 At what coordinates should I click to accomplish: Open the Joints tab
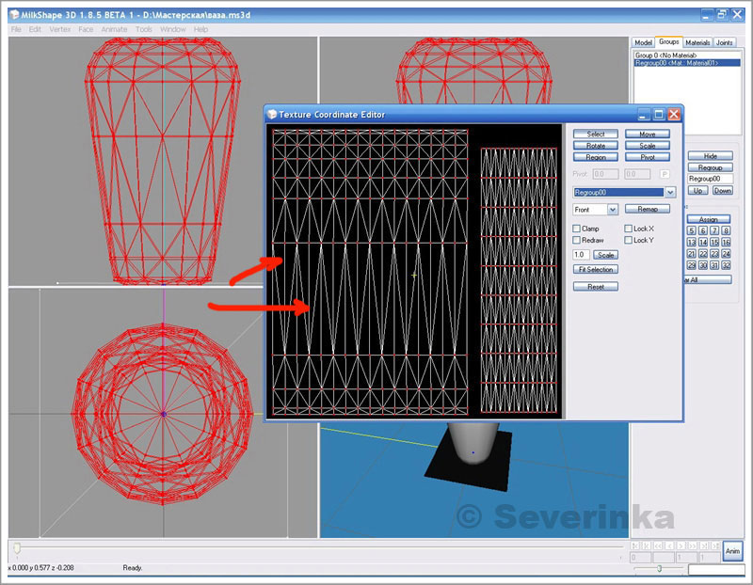click(725, 42)
